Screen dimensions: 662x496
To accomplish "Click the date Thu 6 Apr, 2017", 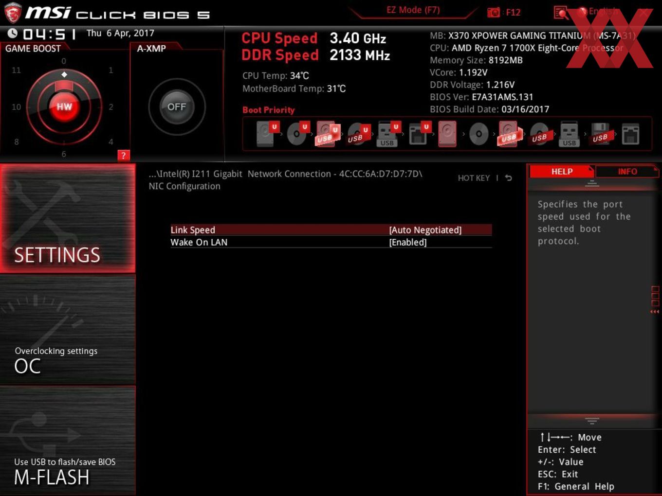I will click(x=120, y=33).
